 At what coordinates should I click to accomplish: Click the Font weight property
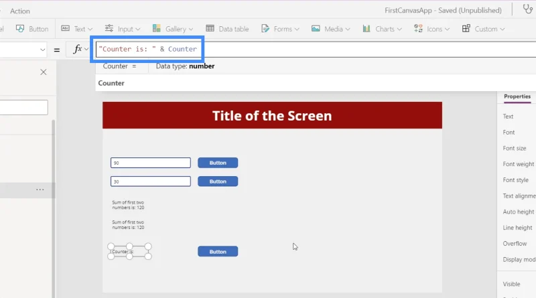[518, 164]
